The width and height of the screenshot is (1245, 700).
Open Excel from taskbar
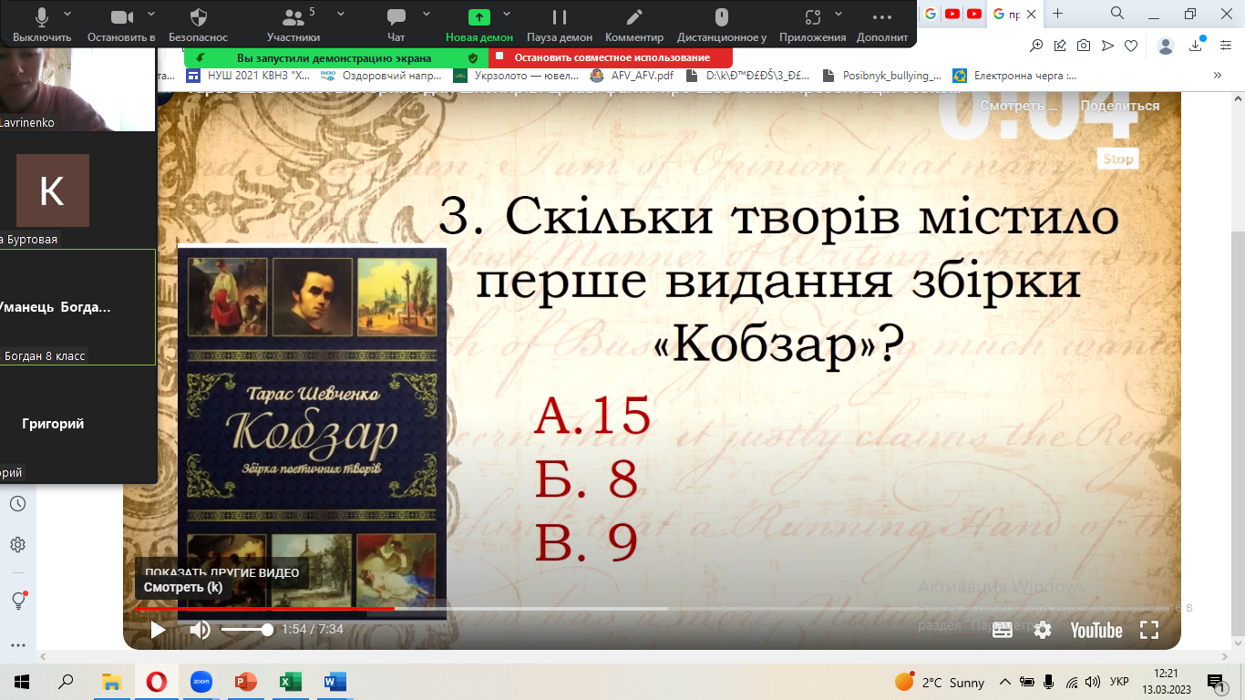point(290,681)
